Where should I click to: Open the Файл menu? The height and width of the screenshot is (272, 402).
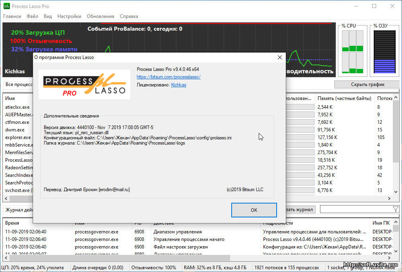point(32,16)
